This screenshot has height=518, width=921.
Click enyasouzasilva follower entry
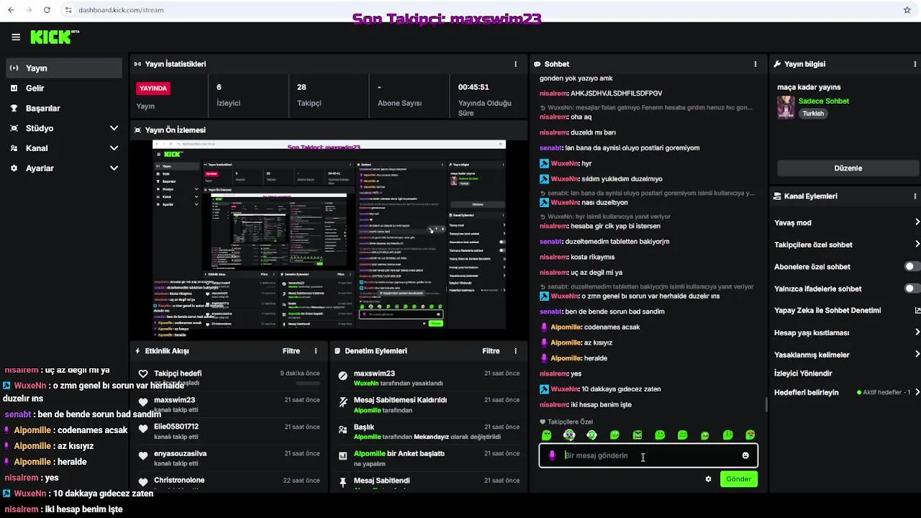click(x=180, y=454)
